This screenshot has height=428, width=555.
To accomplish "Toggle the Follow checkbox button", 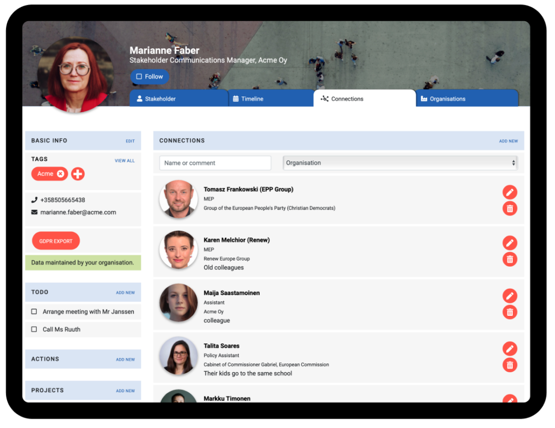I will (150, 76).
